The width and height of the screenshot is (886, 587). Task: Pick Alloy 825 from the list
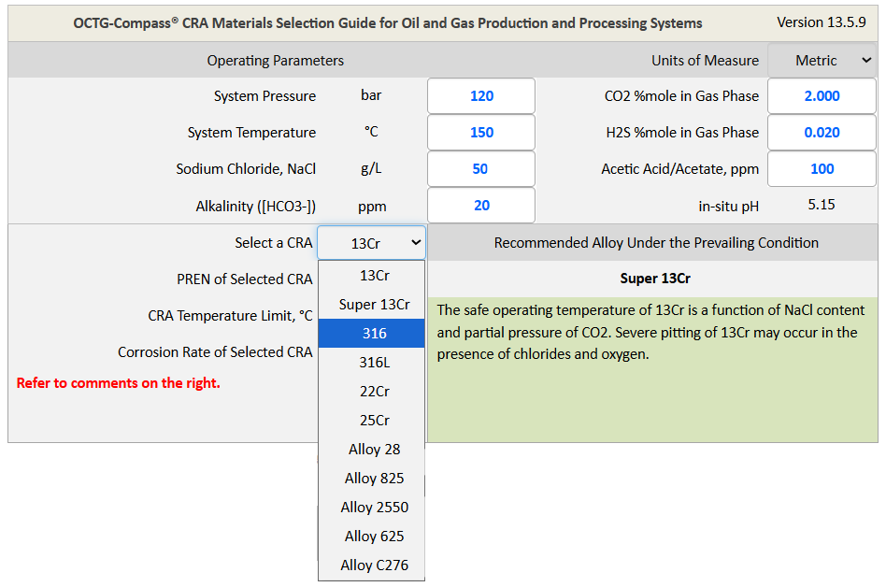(x=372, y=479)
